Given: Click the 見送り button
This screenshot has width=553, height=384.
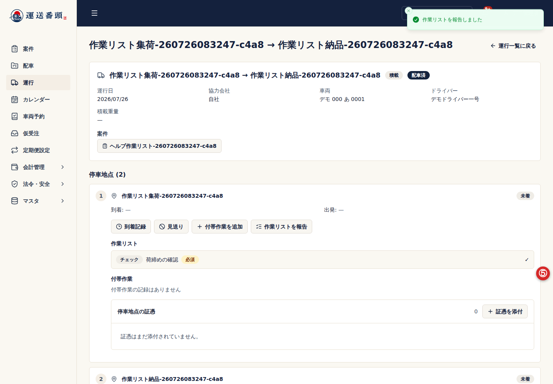Looking at the screenshot, I should (171, 227).
